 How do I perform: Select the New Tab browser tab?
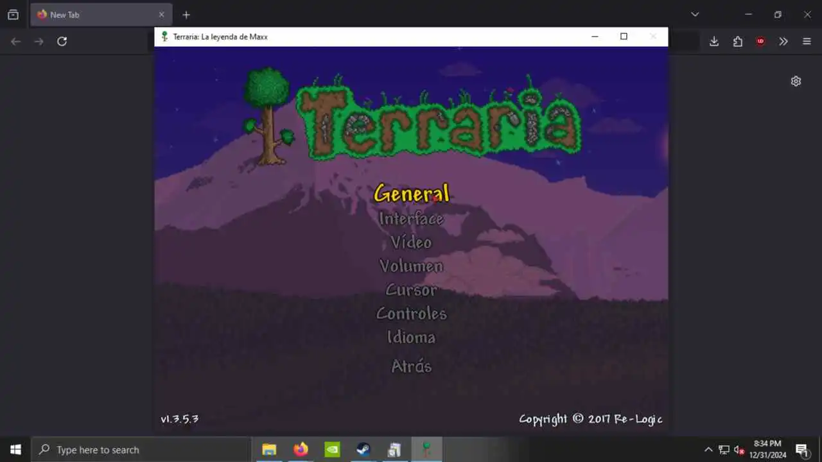101,15
